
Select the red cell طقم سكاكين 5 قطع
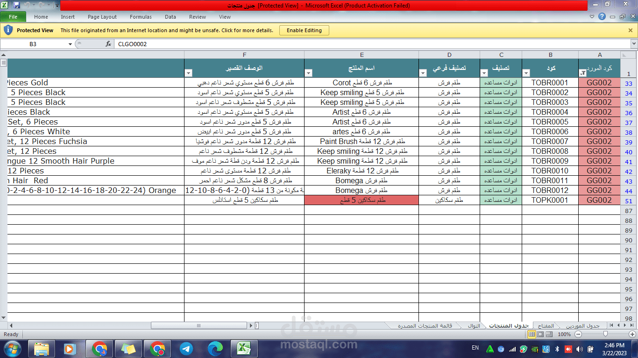[362, 200]
